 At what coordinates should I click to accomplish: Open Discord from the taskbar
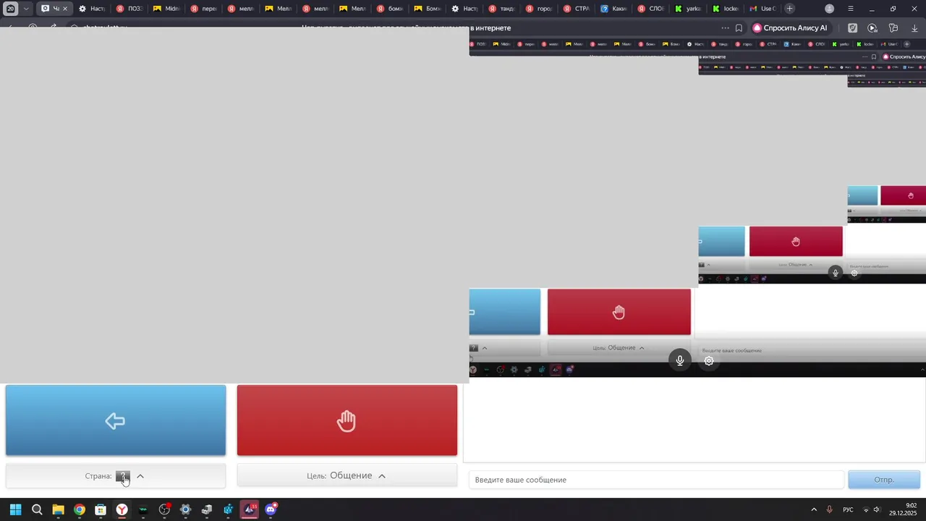pos(271,509)
